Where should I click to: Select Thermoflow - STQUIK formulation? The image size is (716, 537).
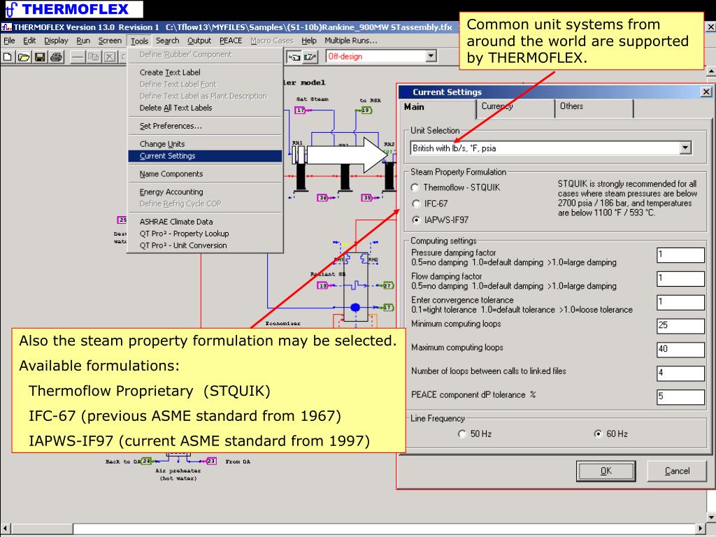(415, 187)
